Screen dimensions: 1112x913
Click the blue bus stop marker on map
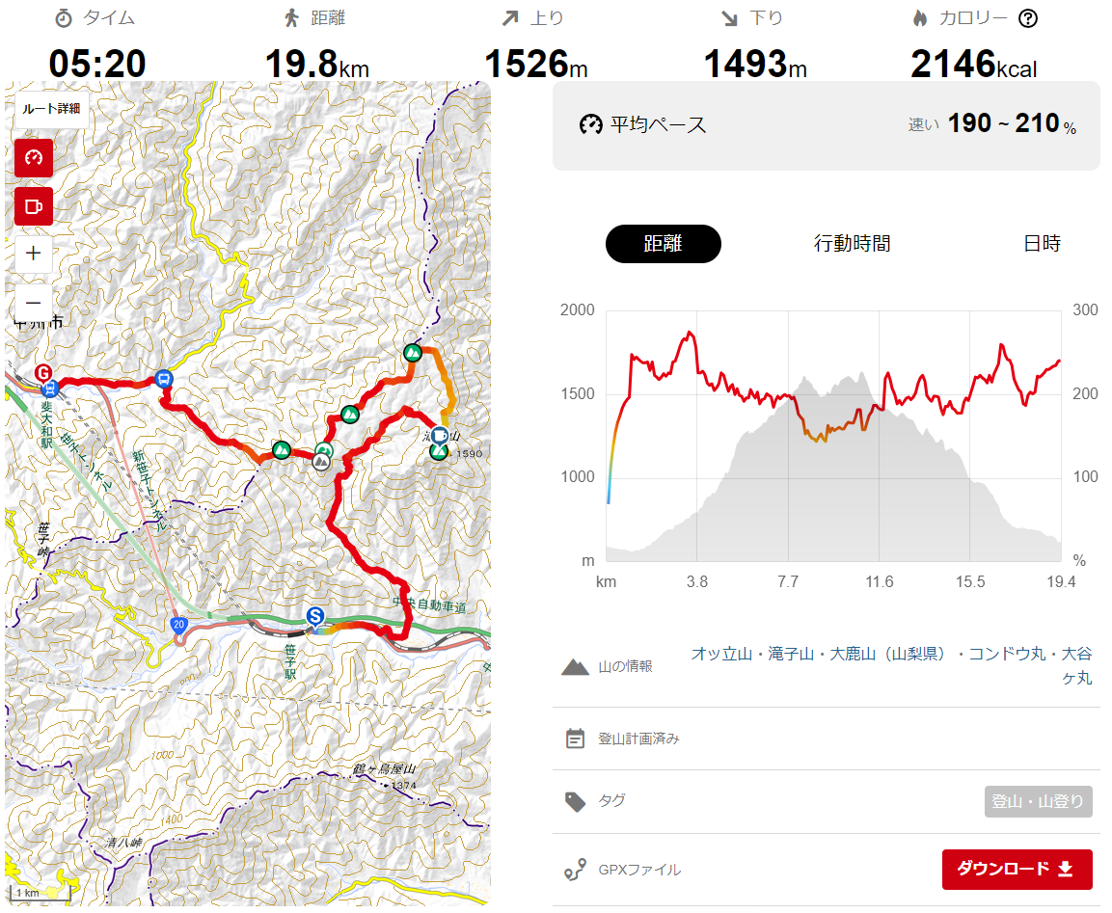click(x=164, y=379)
